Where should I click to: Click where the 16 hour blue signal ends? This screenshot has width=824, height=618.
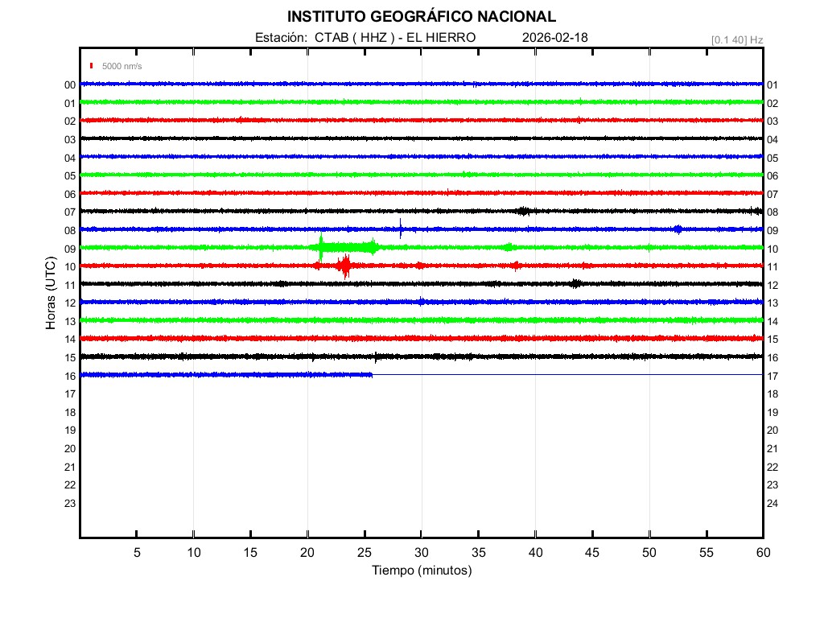372,374
